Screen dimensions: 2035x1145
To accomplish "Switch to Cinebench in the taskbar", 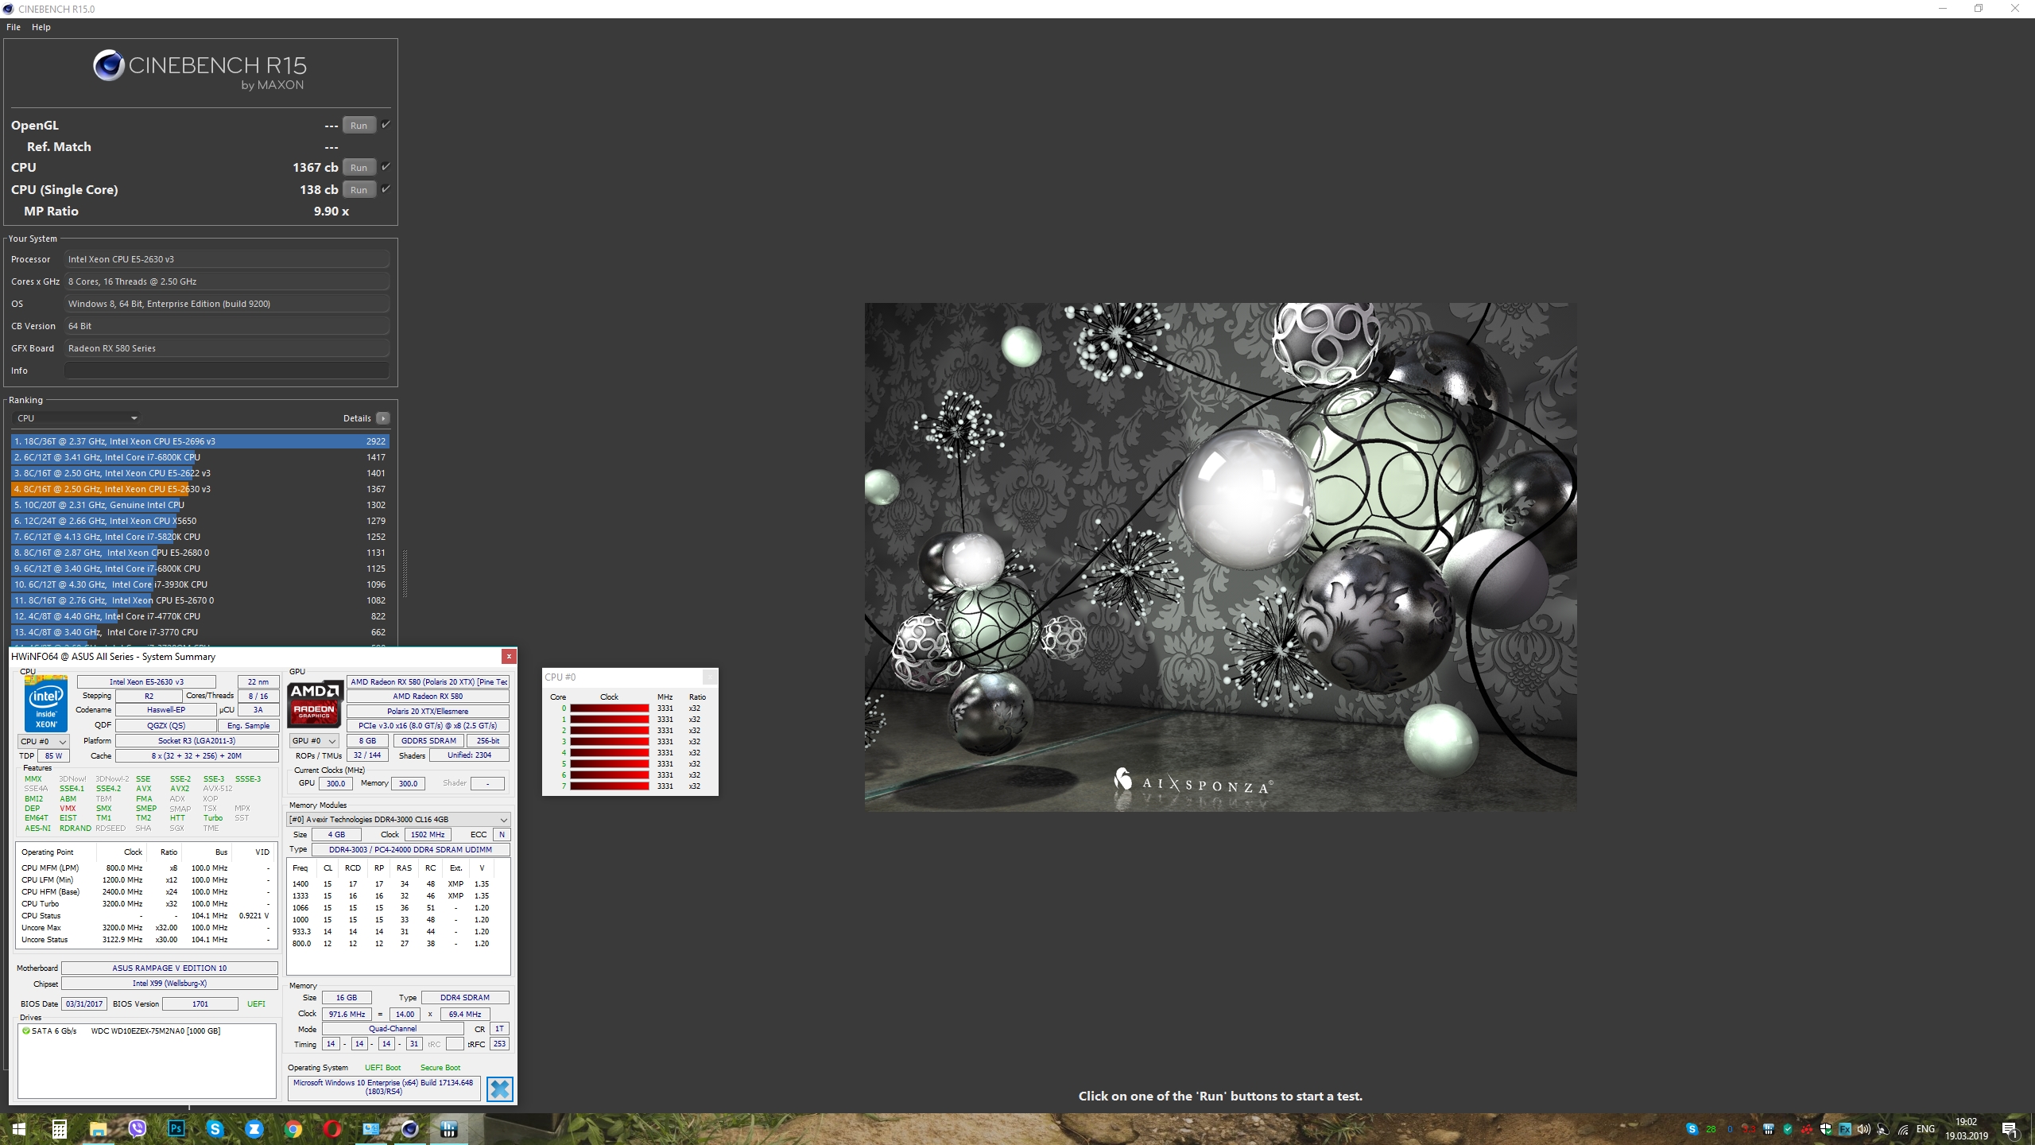I will (409, 1129).
